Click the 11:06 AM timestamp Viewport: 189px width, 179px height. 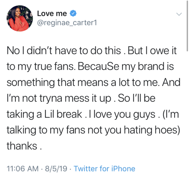pos(23,169)
